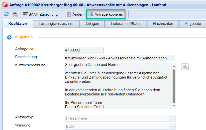This screenshot has height=130, width=206.
Task: Click Anfrage kopieren to copy request
Action: [106, 14]
